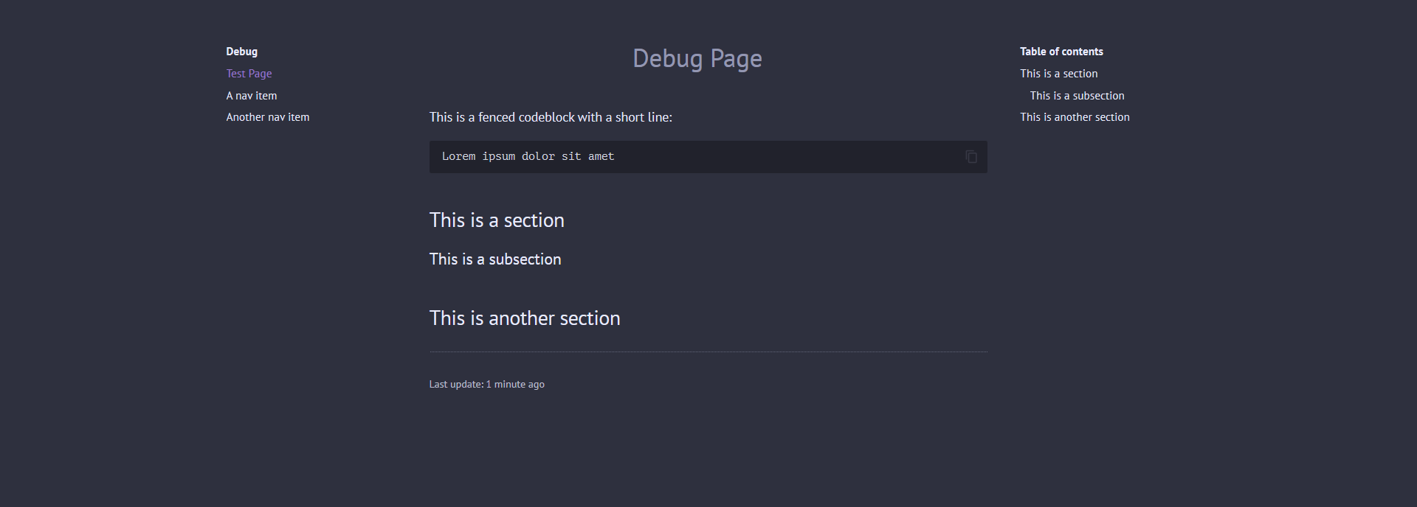Go to 'A nav item' in sidebar

tap(252, 96)
